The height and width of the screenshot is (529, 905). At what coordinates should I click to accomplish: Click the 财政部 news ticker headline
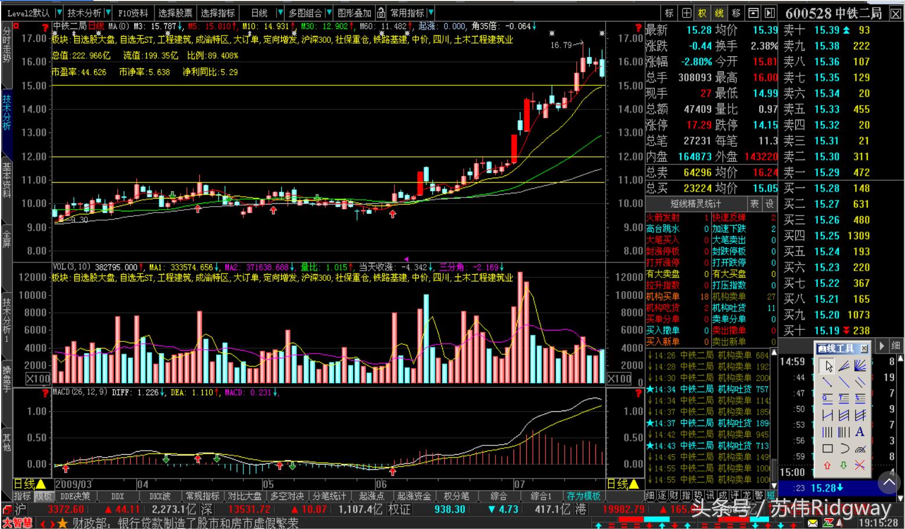tap(185, 523)
